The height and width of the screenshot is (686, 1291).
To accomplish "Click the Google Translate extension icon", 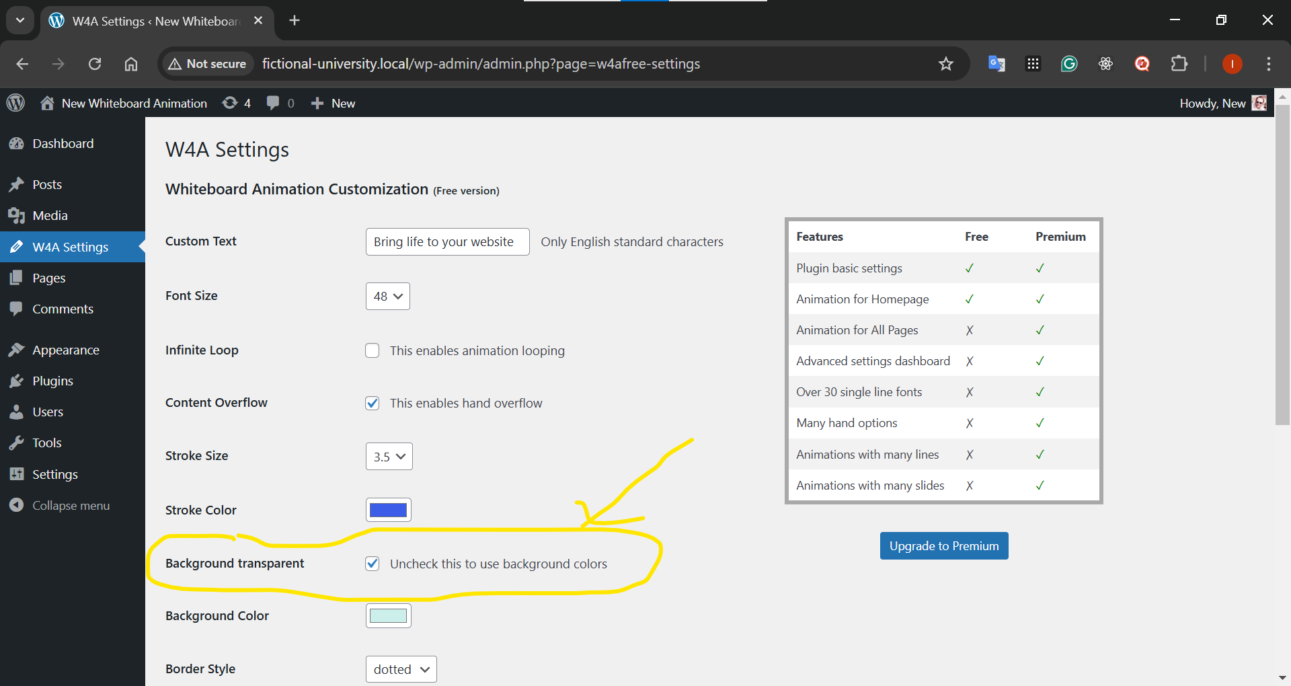I will pos(996,64).
